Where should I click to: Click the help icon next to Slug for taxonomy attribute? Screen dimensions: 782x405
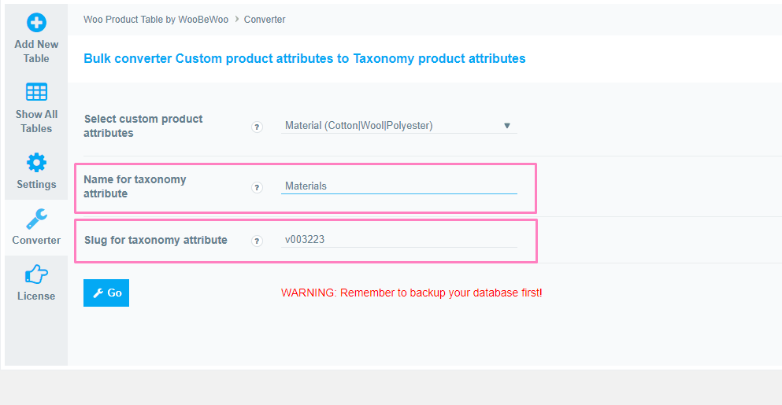[257, 241]
